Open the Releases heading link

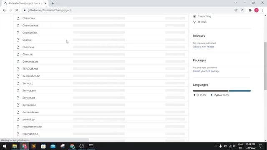click(199, 36)
